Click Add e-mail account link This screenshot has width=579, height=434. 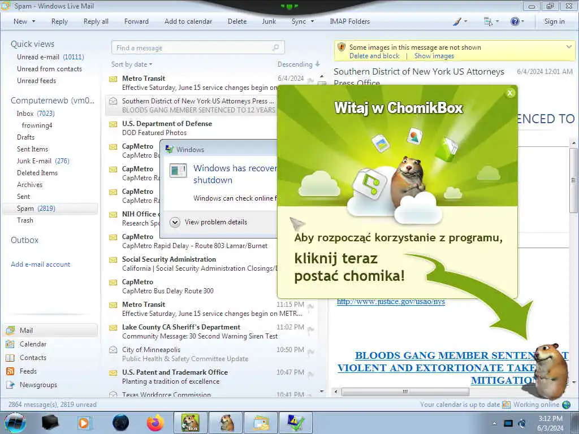coord(41,264)
